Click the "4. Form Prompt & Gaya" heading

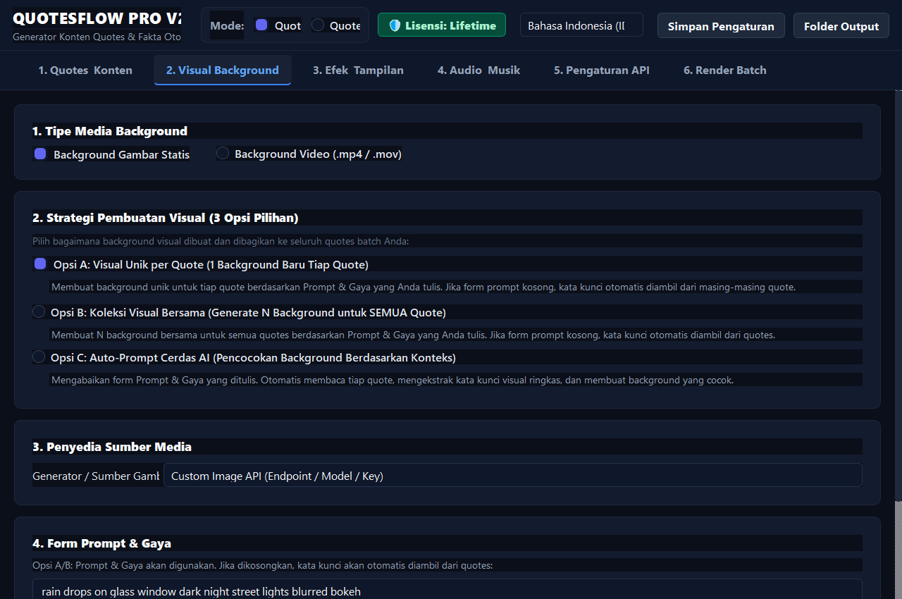click(101, 543)
